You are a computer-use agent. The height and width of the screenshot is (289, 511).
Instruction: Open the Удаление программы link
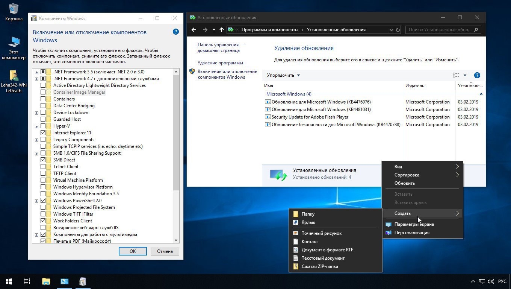tap(220, 63)
